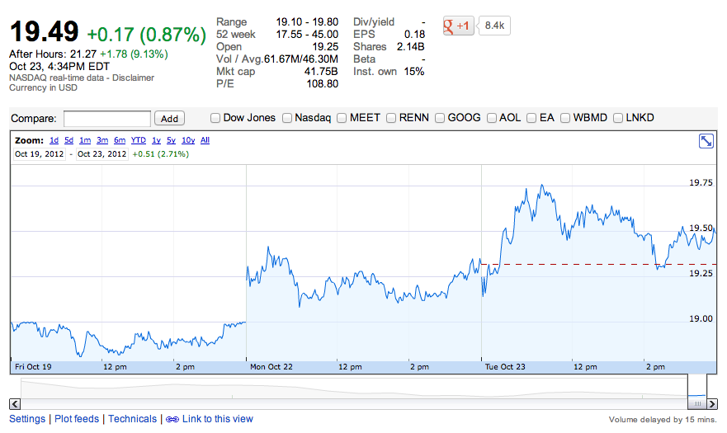The height and width of the screenshot is (433, 727).
Task: Show All historical data zoom
Action: point(205,140)
